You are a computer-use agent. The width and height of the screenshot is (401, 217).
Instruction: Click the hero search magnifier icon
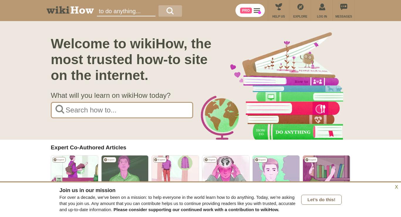pos(60,110)
